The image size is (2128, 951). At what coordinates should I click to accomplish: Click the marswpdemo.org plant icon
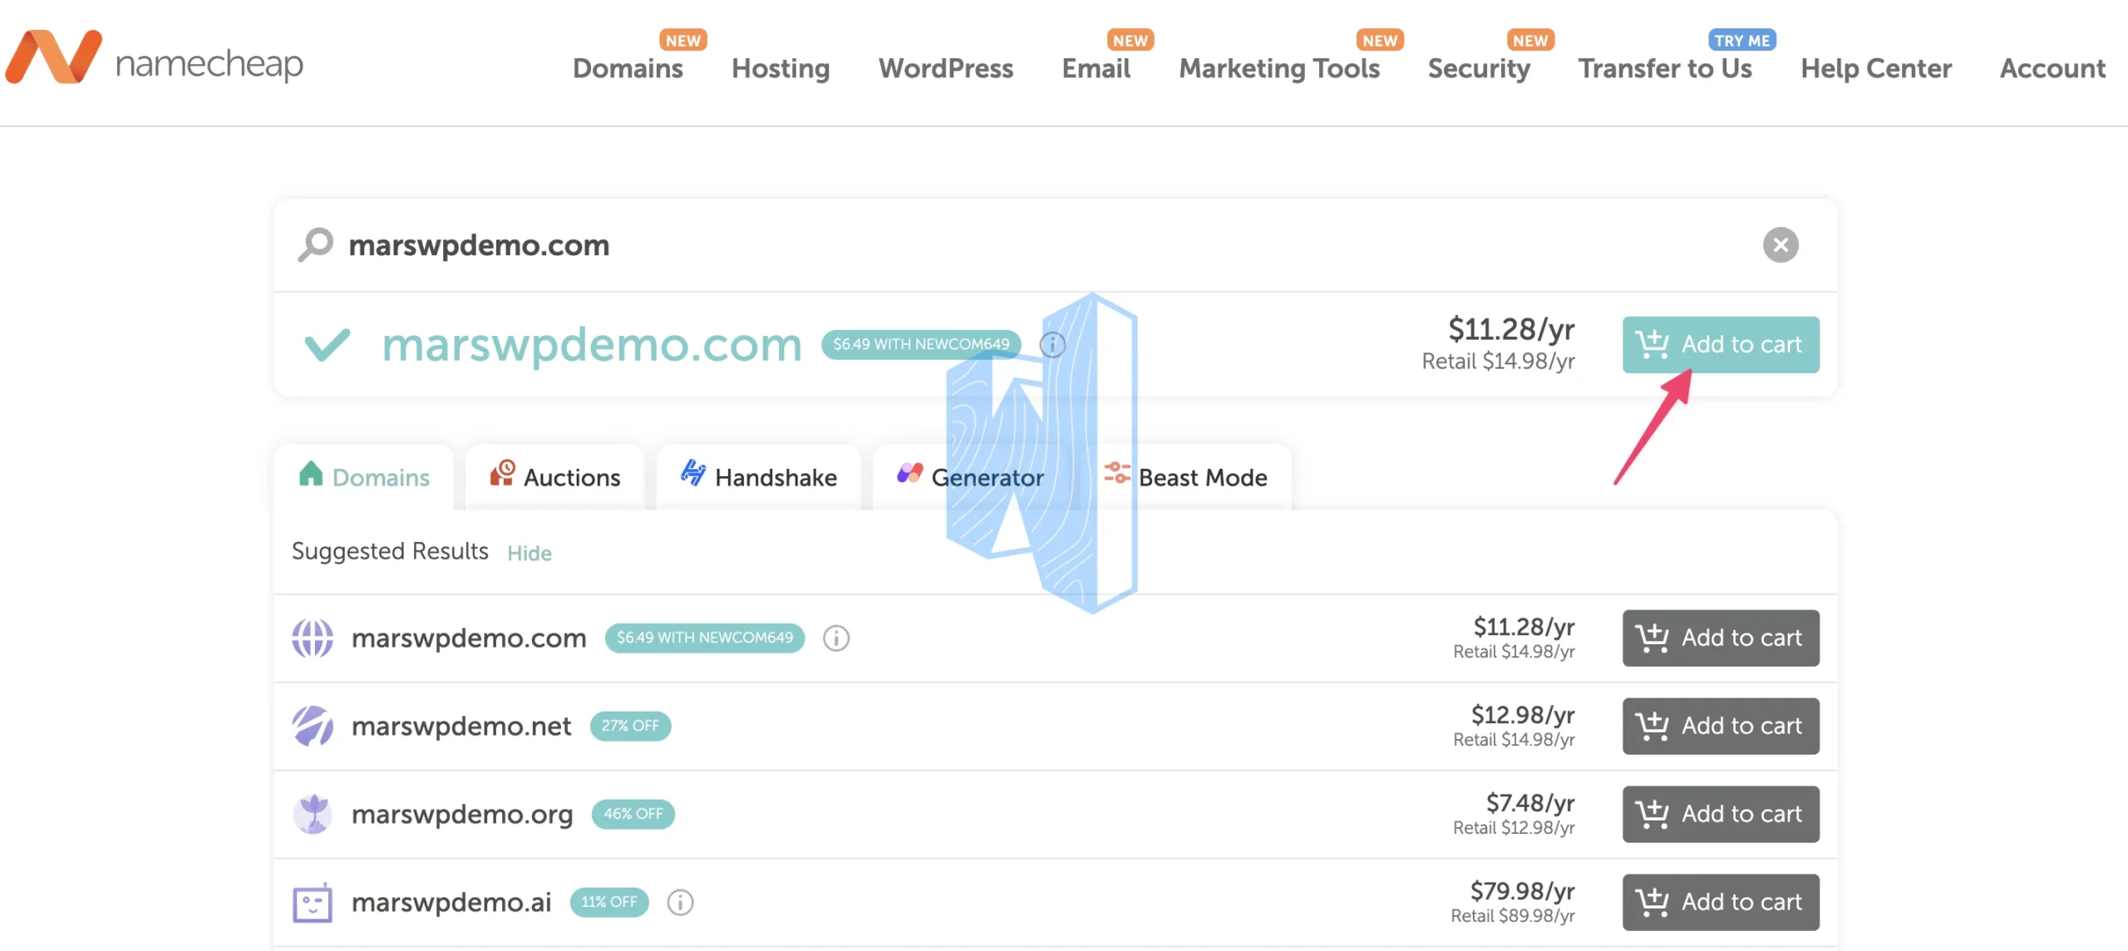click(313, 814)
